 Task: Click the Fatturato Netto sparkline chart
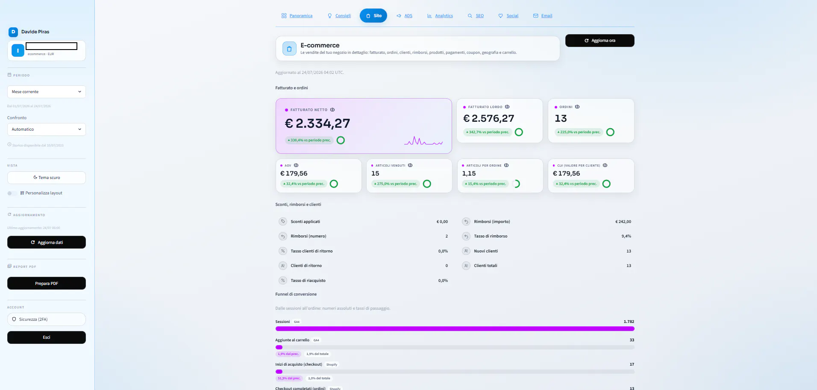point(423,141)
